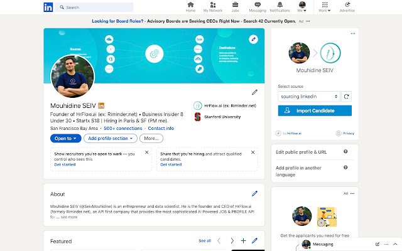The height and width of the screenshot is (251, 402).
Task: Expand the Messaging panel with chevron
Action: click(x=395, y=244)
